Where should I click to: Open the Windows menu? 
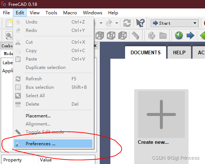point(92,13)
